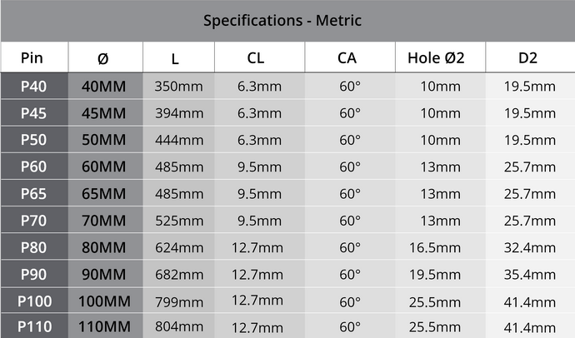Click the 45MM diameter cell

coord(103,113)
